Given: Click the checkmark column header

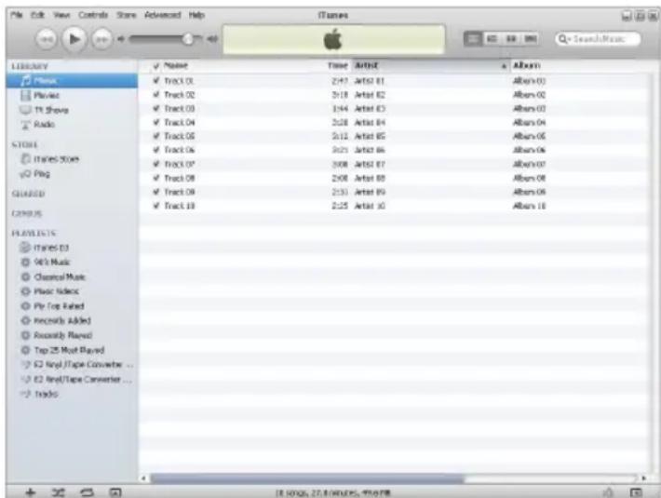Looking at the screenshot, I should [156, 66].
